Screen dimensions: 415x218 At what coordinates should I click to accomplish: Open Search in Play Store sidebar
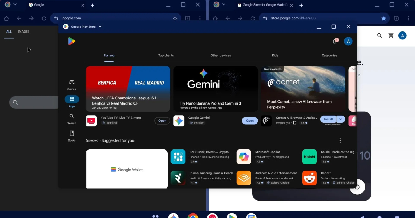[72, 119]
